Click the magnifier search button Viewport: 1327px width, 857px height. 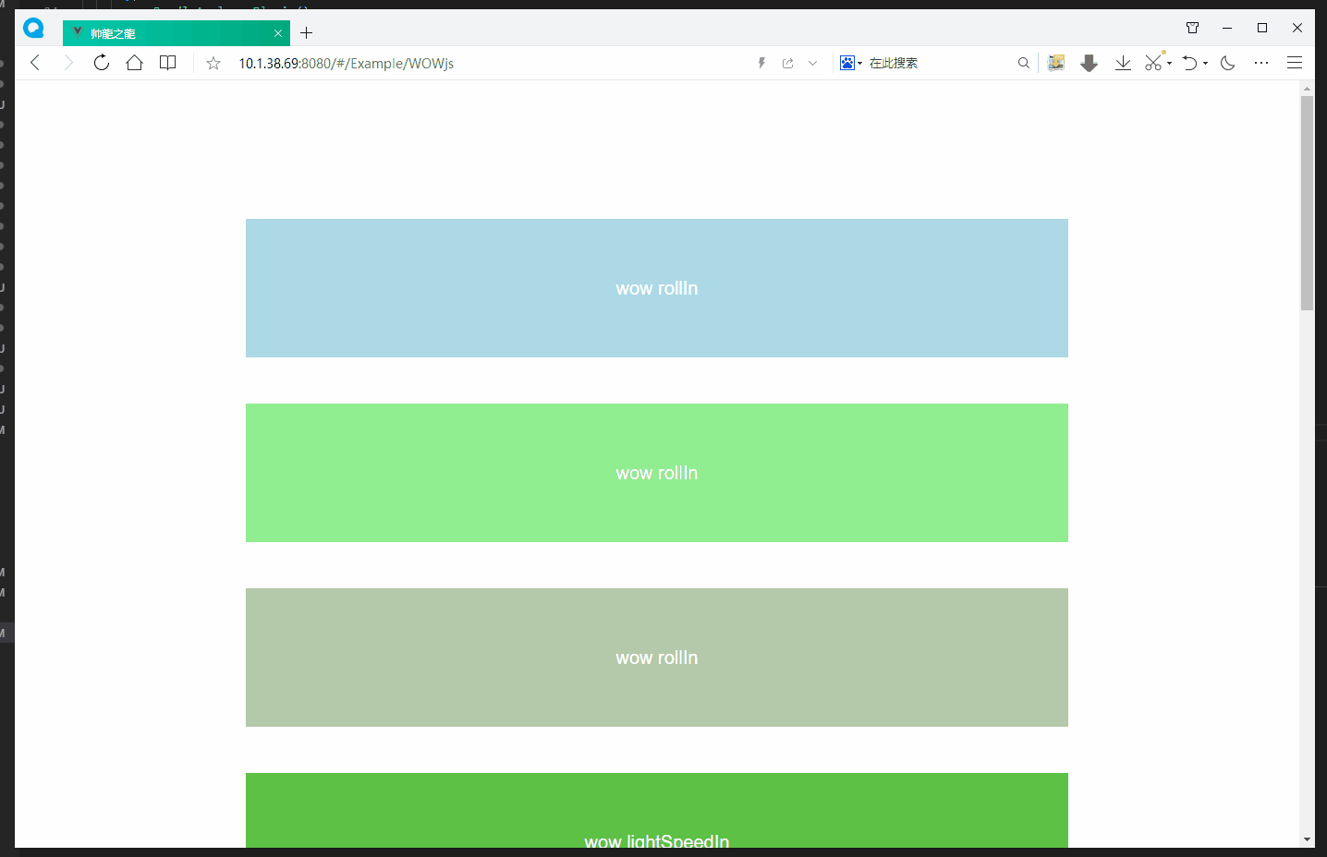pos(1024,63)
